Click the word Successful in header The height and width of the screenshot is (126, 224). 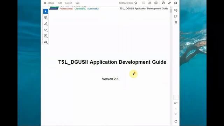[x=93, y=9]
